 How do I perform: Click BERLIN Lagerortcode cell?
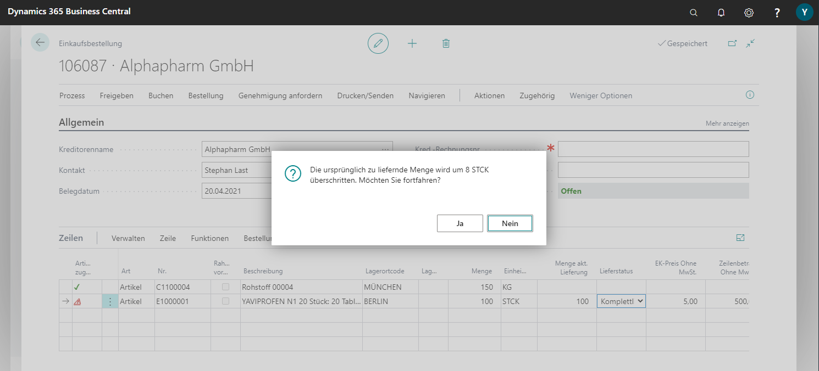tap(390, 301)
